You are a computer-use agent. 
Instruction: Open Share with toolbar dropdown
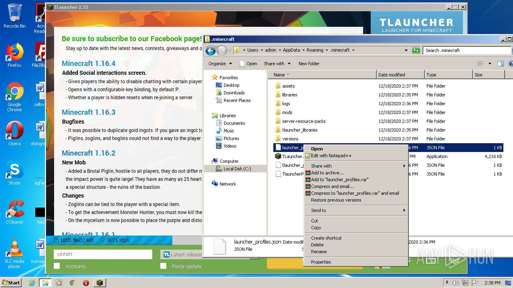pyautogui.click(x=277, y=64)
